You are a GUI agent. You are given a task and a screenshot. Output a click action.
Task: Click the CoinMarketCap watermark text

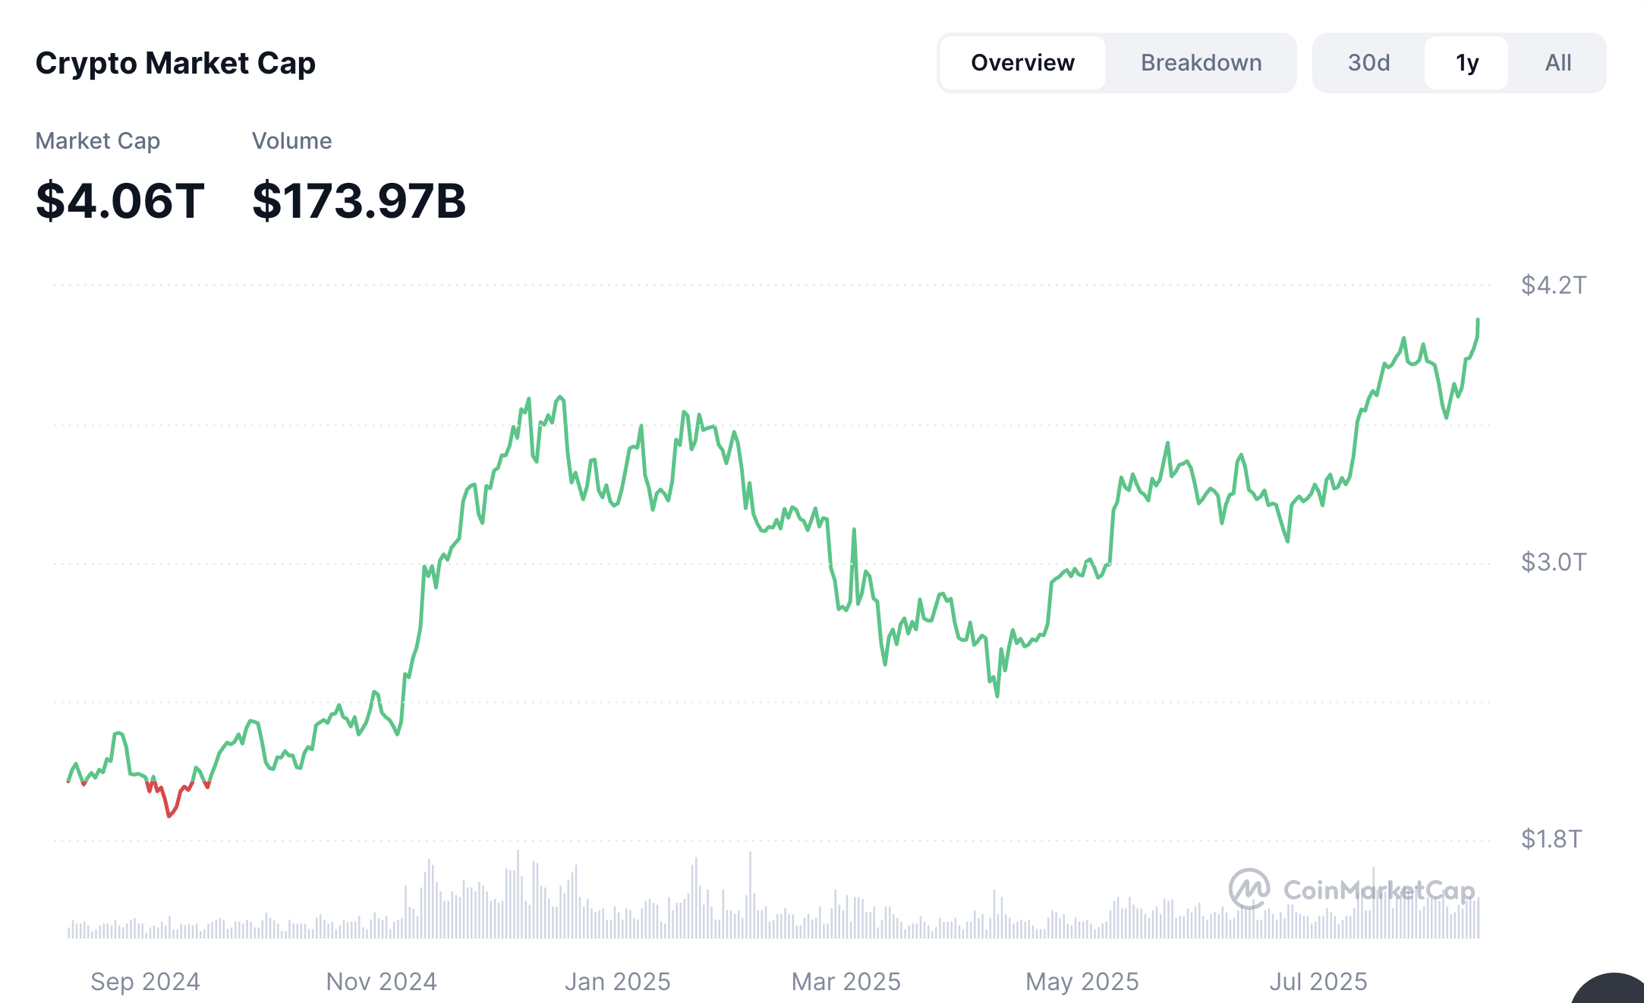(1378, 890)
